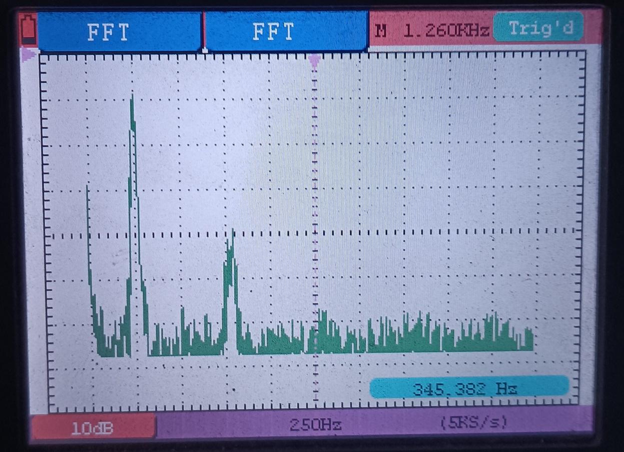Click the small marker between the FFT tabs
The image size is (624, 452).
pyautogui.click(x=204, y=50)
